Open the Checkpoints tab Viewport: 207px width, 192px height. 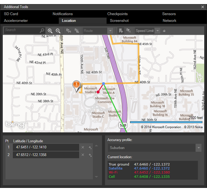[x=117, y=14]
